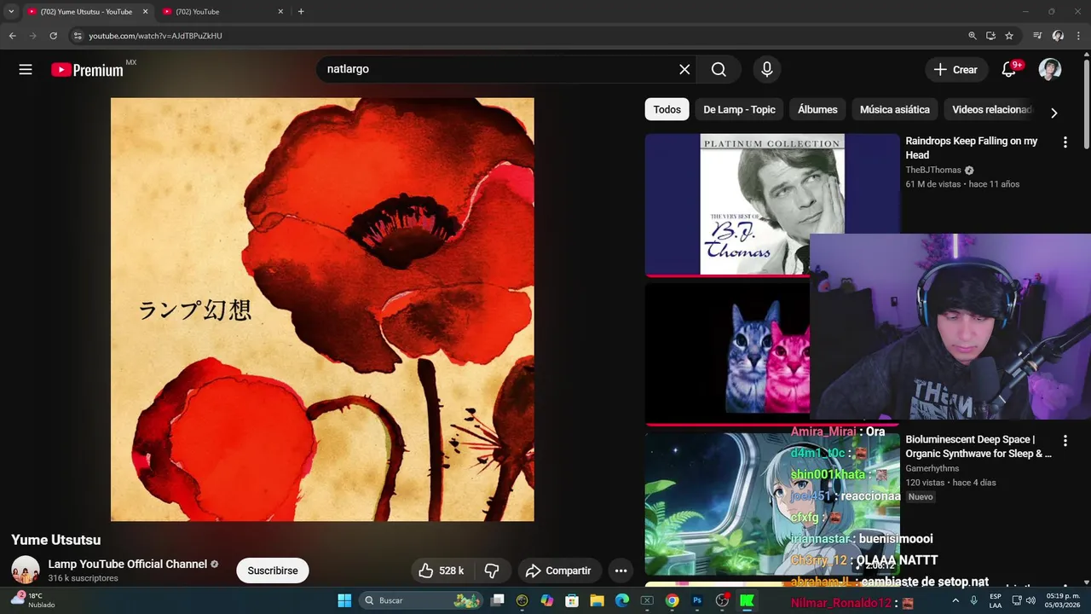Click the Yume Utsutsu album art video
This screenshot has height=614, width=1091.
tap(322, 310)
